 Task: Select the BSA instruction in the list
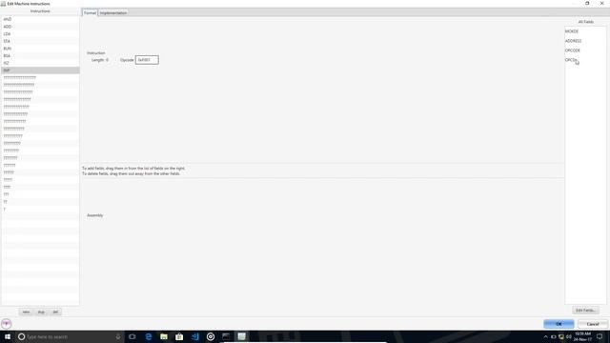pos(40,55)
